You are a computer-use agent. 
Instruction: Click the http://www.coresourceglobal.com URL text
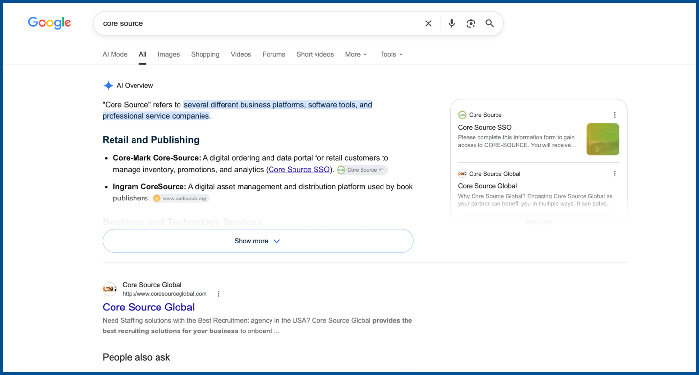point(164,294)
